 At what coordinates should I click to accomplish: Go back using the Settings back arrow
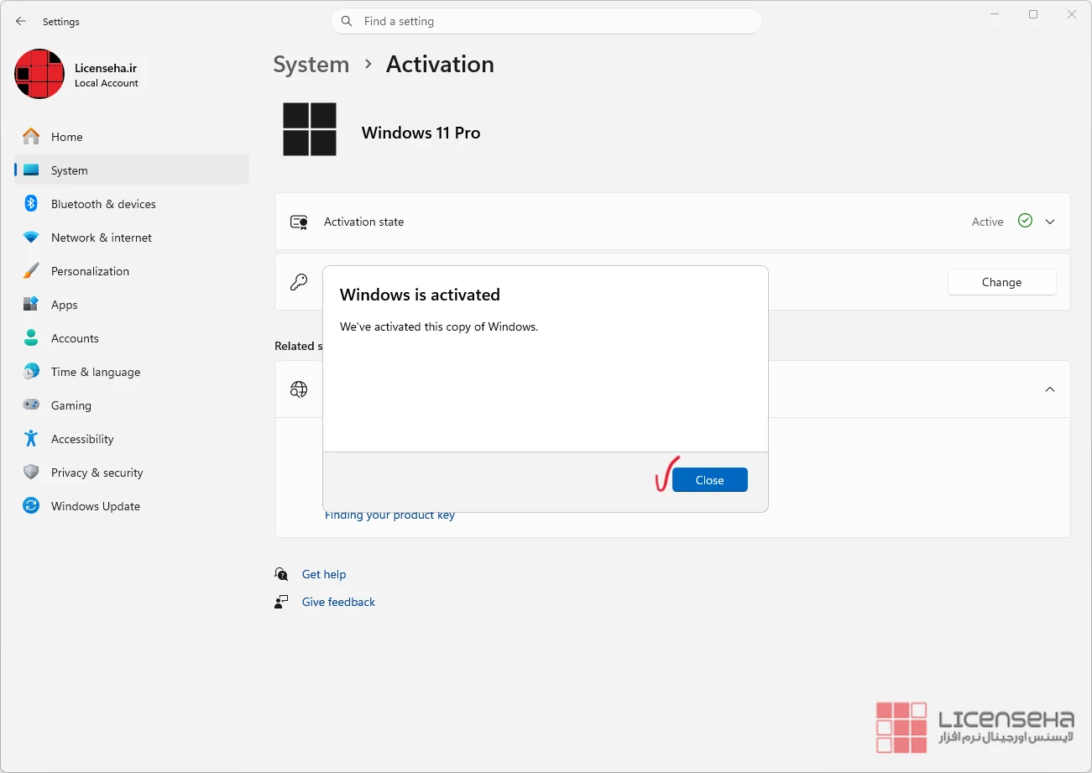click(21, 22)
